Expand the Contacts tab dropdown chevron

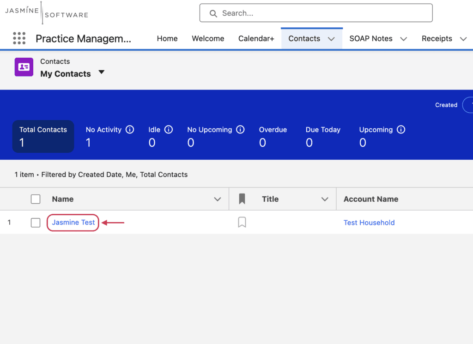tap(331, 39)
